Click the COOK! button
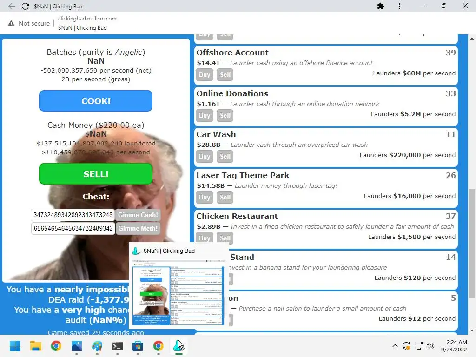 tap(96, 101)
